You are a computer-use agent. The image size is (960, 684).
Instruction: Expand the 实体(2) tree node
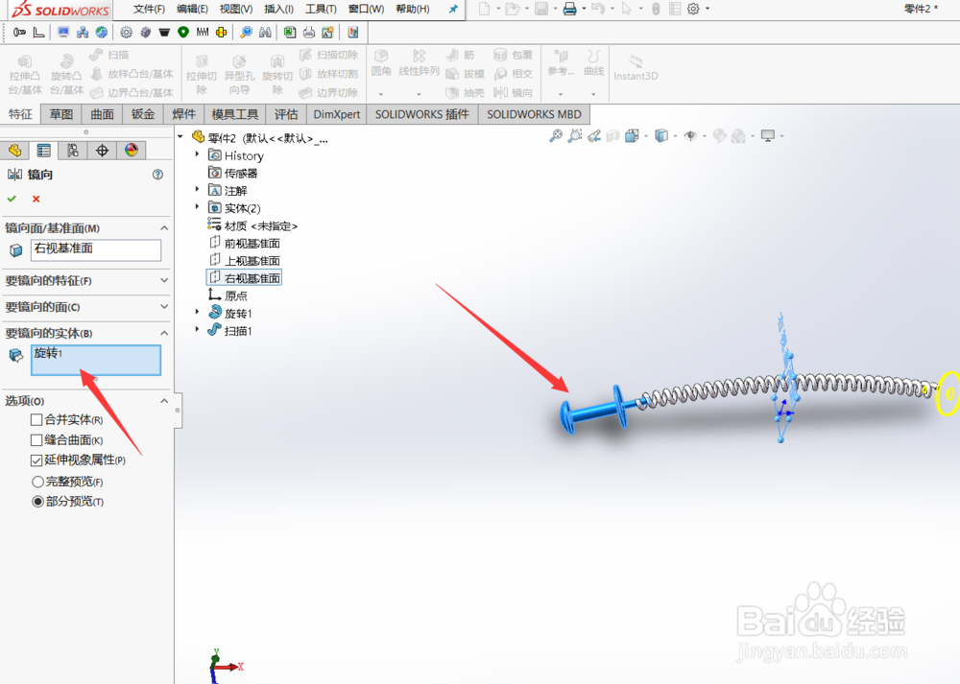[x=197, y=207]
